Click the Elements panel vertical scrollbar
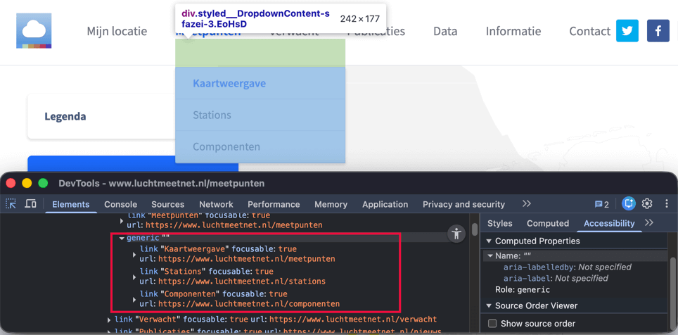This screenshot has width=678, height=335. [x=475, y=229]
